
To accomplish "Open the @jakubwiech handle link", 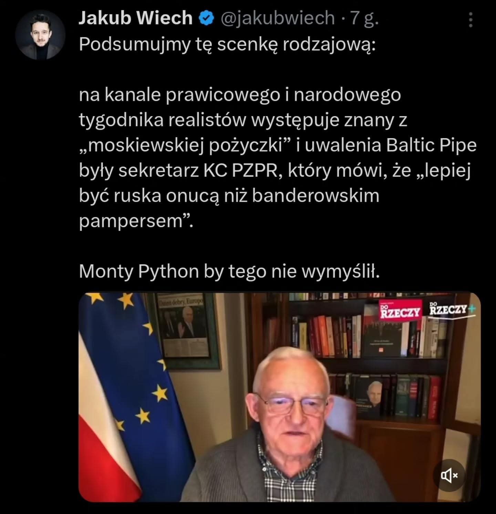I will point(277,18).
